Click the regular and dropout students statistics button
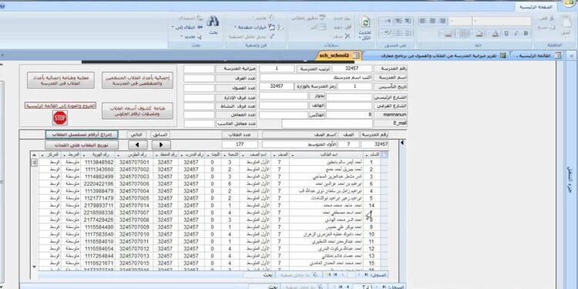The width and height of the screenshot is (578, 289). coord(137,80)
